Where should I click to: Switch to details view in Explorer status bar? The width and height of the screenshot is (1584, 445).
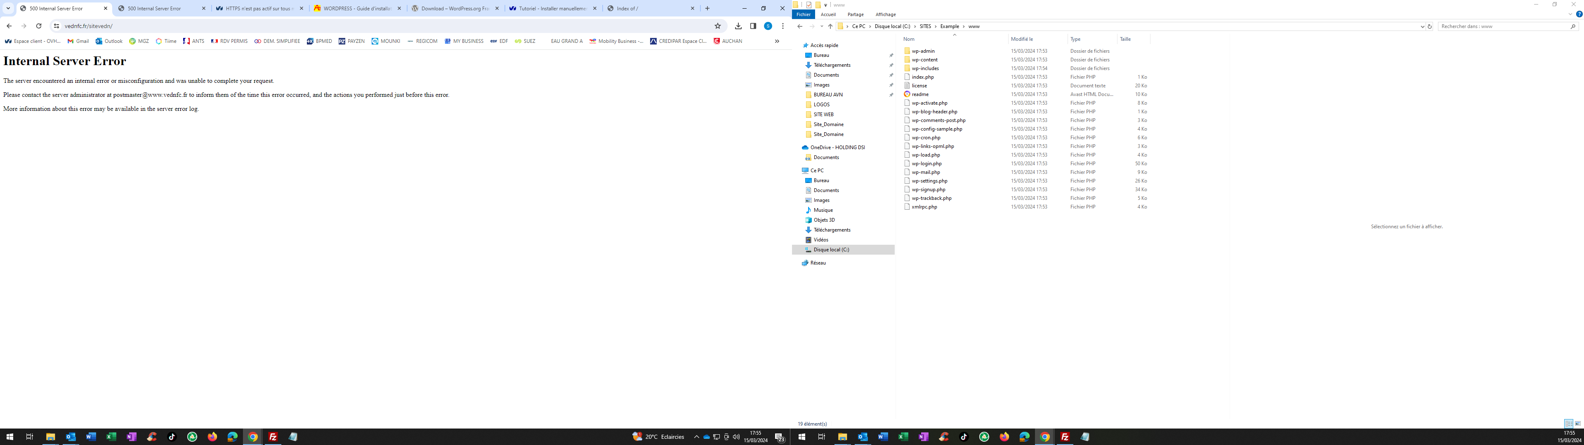(x=1569, y=424)
